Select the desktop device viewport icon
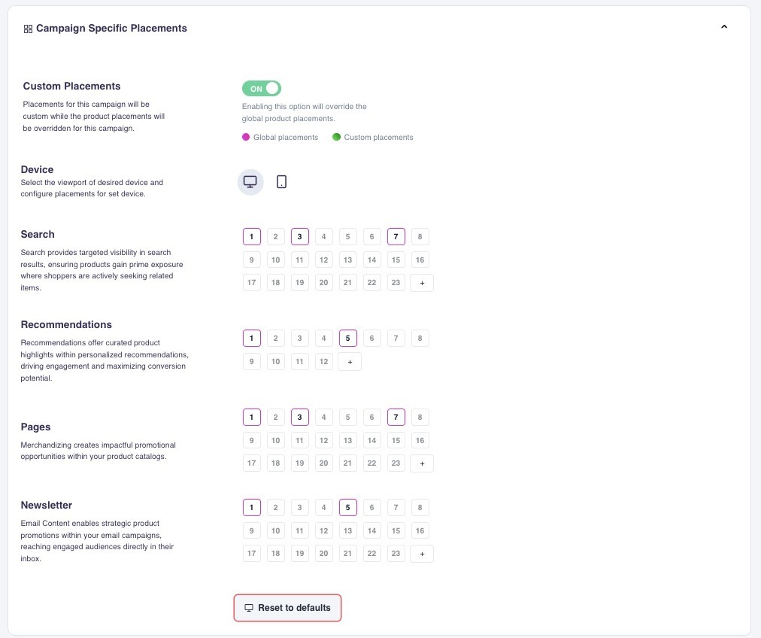 tap(250, 182)
